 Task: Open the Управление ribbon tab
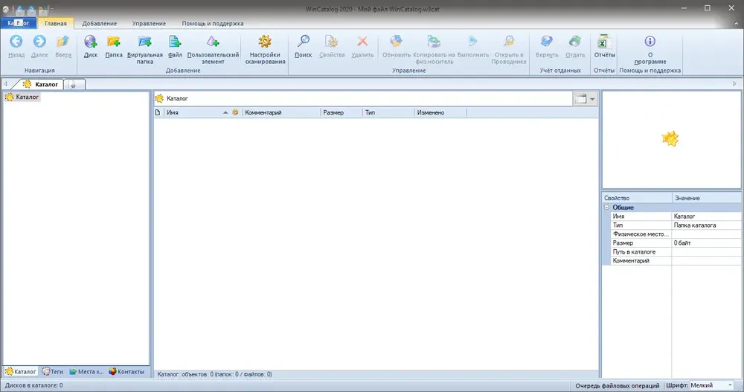click(149, 23)
